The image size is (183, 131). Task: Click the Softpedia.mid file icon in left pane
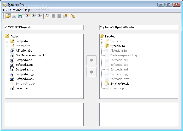(x=12, y=69)
